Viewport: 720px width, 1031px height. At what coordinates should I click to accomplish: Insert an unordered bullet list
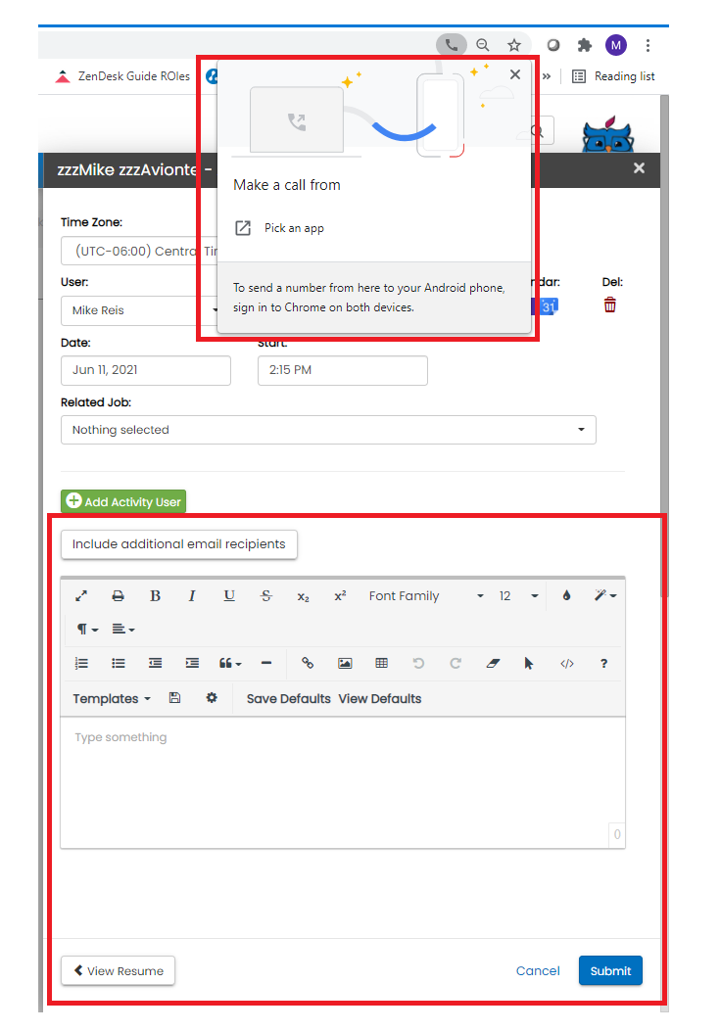click(119, 663)
